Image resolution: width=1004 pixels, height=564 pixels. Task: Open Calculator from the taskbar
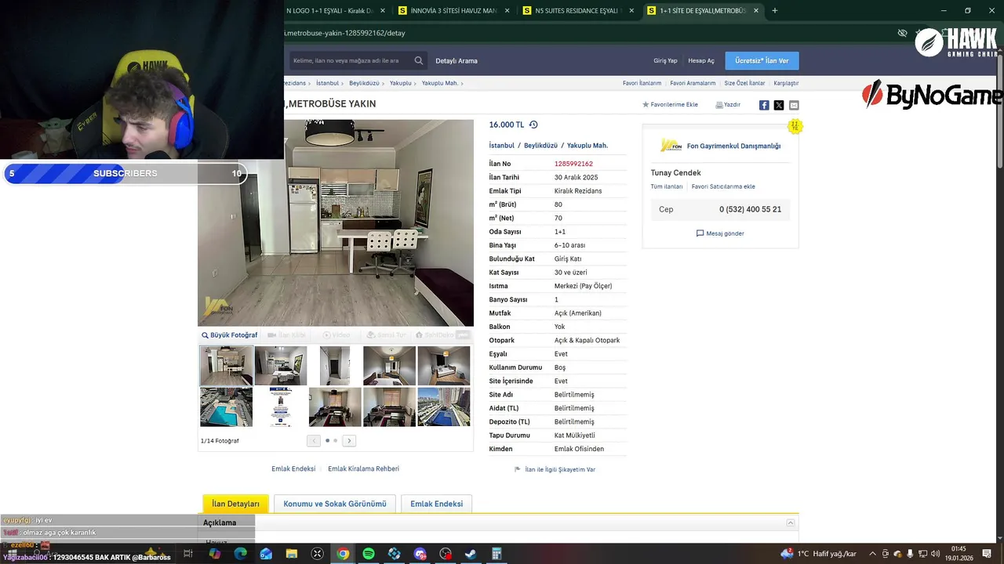pos(497,554)
